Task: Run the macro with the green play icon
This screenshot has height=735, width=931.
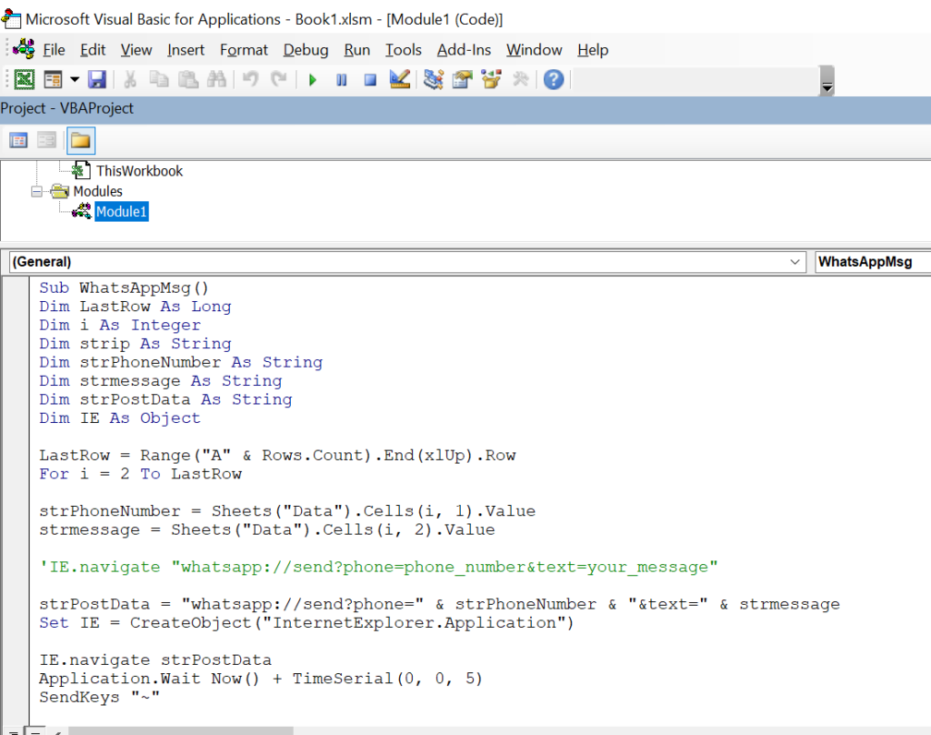Action: [313, 79]
